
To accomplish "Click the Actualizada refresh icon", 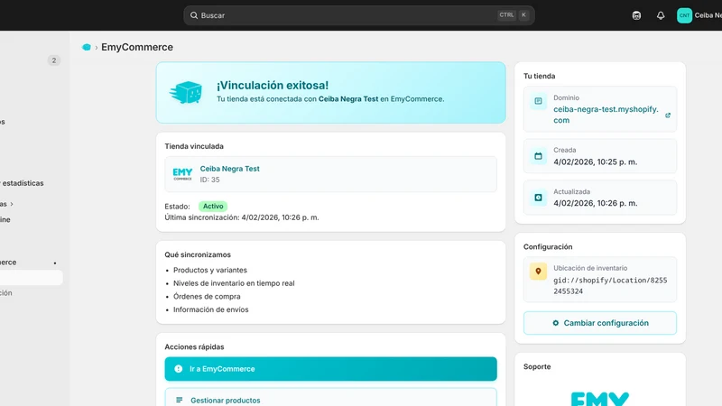I will pos(538,198).
